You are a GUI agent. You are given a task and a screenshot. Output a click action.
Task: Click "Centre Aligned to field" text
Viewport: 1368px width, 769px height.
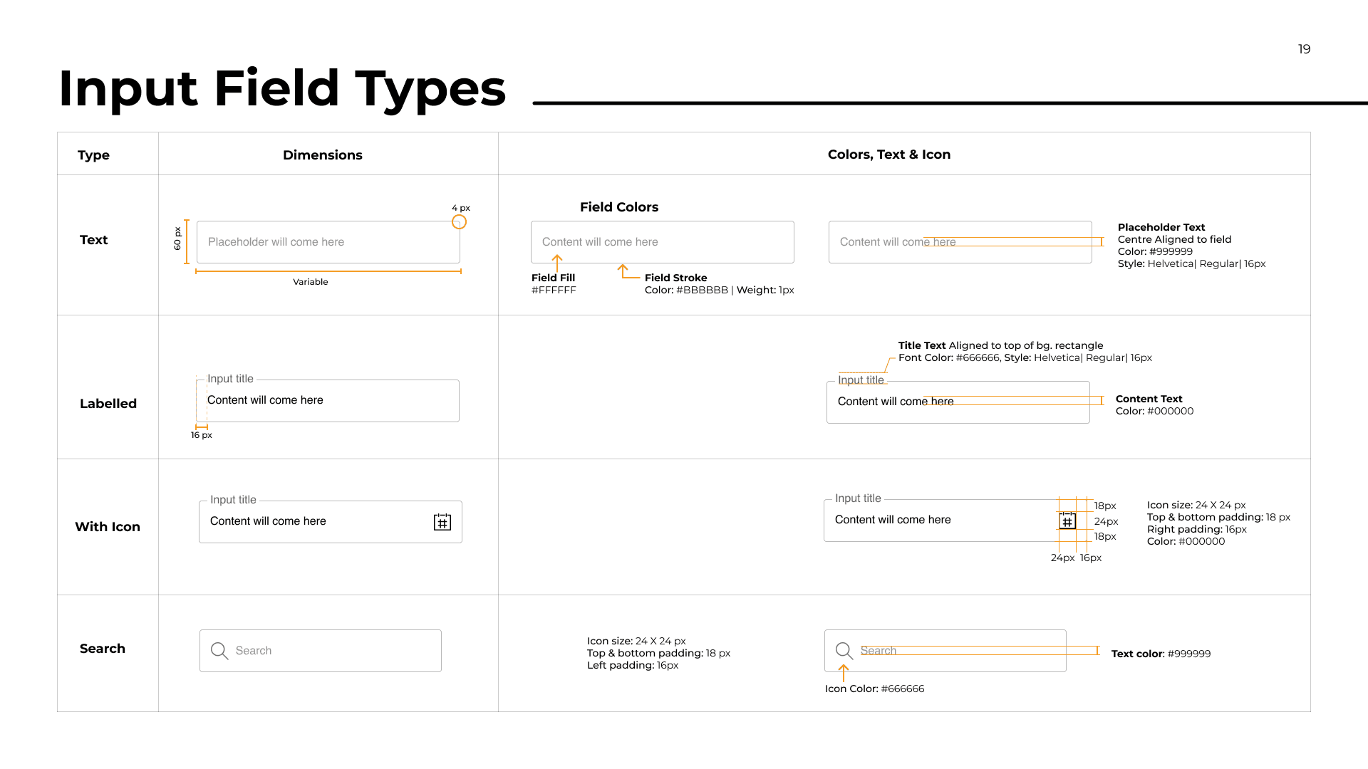tap(1175, 239)
